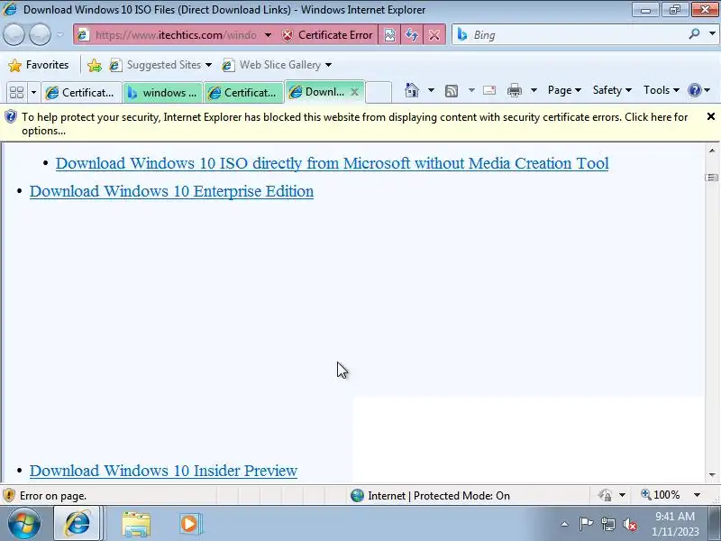721x541 pixels.
Task: Click the Error on page warning icon
Action: pyautogui.click(x=9, y=495)
